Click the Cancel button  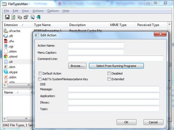(x=153, y=122)
